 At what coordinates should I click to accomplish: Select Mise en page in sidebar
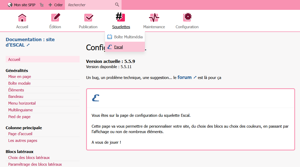pyautogui.click(x=20, y=77)
